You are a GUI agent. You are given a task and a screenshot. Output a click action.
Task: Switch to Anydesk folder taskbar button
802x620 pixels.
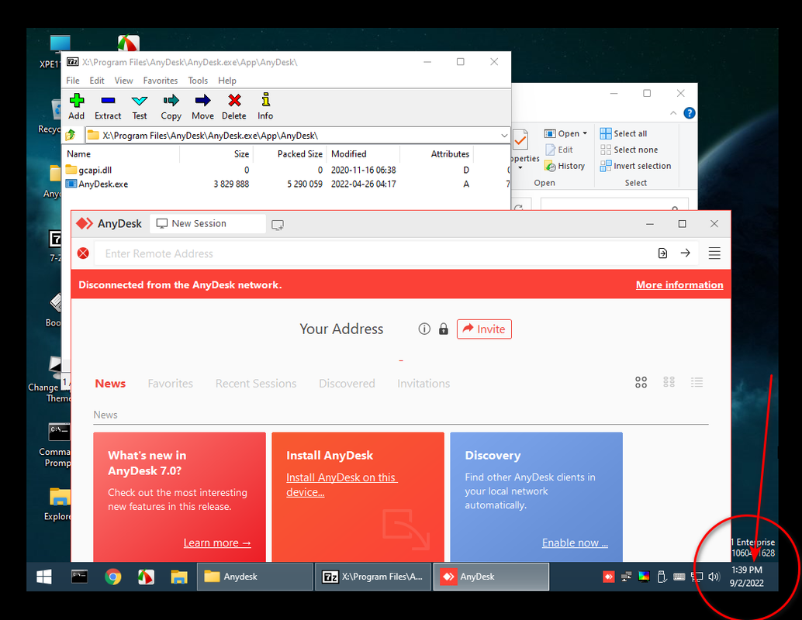click(254, 577)
